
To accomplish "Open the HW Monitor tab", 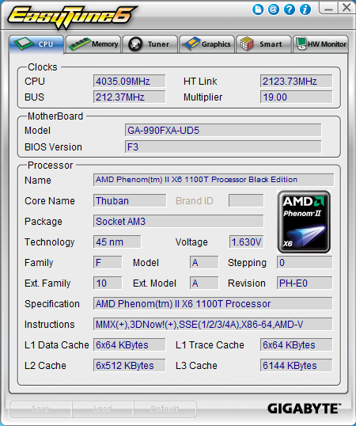I will tap(320, 44).
